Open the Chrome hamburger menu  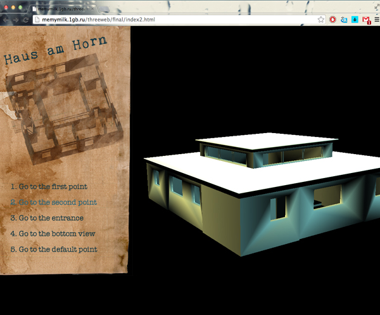tap(376, 20)
